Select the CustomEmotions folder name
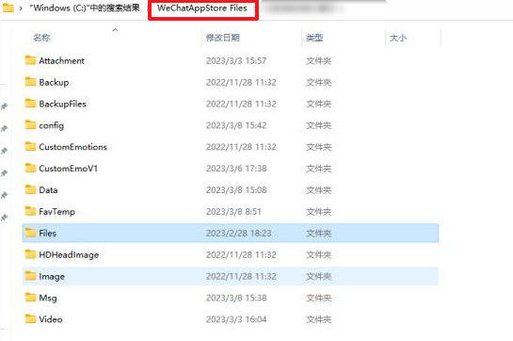The image size is (513, 341). coord(73,147)
